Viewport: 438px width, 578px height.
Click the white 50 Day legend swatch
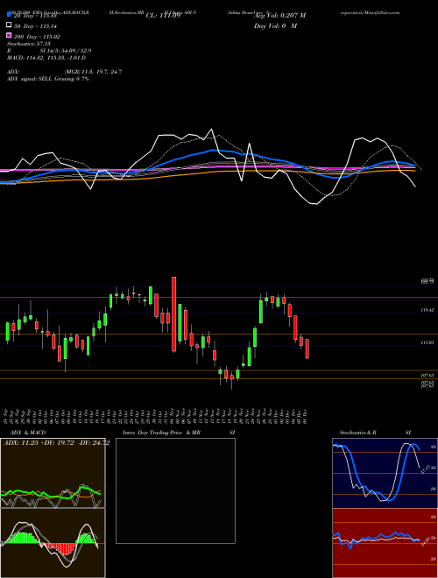click(x=9, y=25)
